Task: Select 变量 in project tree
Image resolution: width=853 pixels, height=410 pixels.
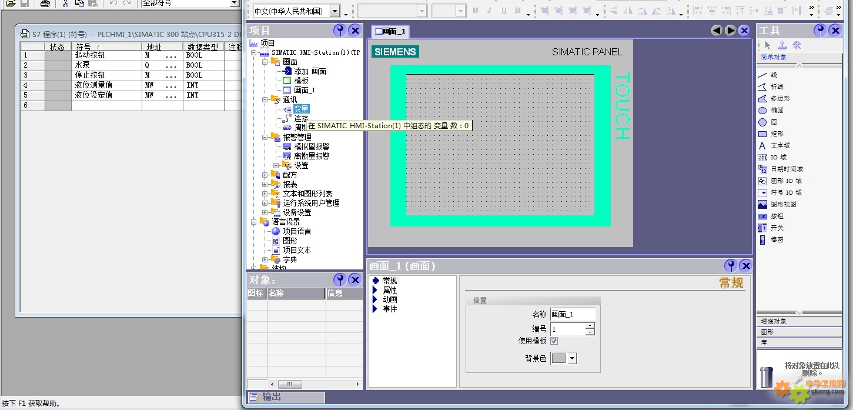Action: (301, 109)
